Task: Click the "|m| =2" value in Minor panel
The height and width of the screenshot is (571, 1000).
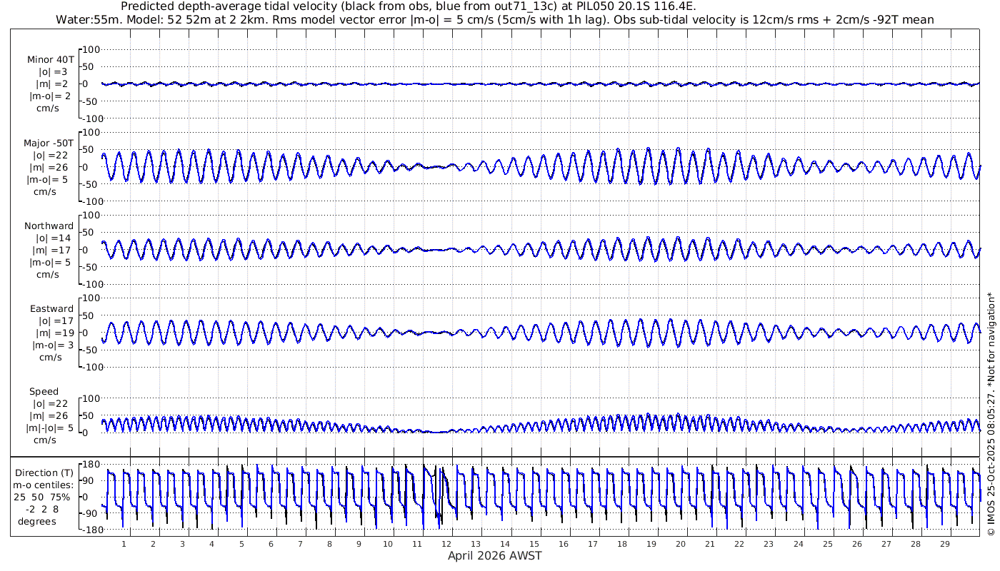Action: (x=53, y=84)
